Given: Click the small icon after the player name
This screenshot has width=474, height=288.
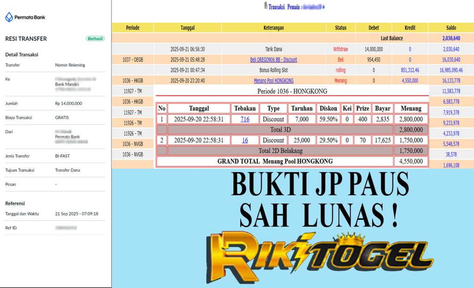Looking at the screenshot, I should pos(323,7).
